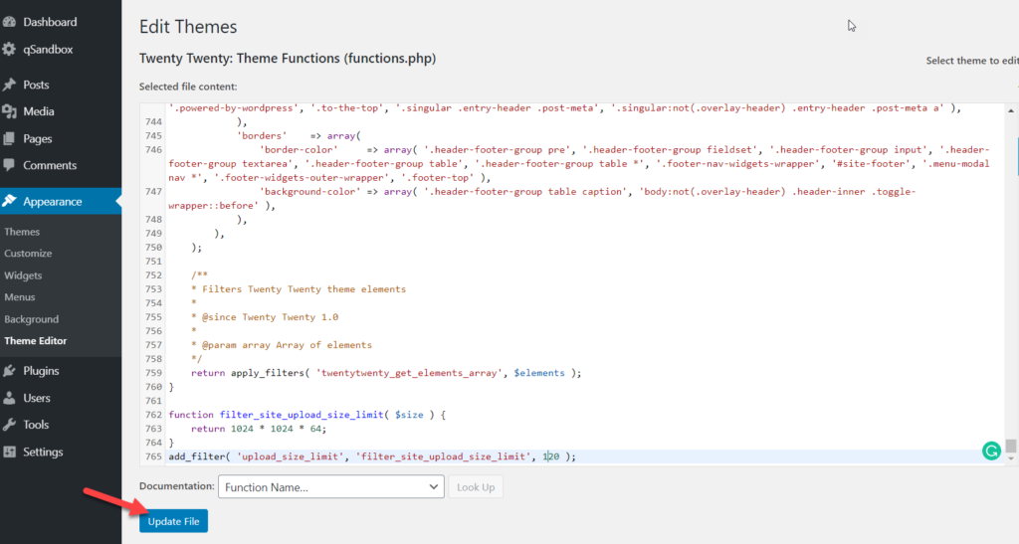This screenshot has height=544, width=1019.
Task: Click the Appearance paintbrush icon
Action: pyautogui.click(x=9, y=201)
